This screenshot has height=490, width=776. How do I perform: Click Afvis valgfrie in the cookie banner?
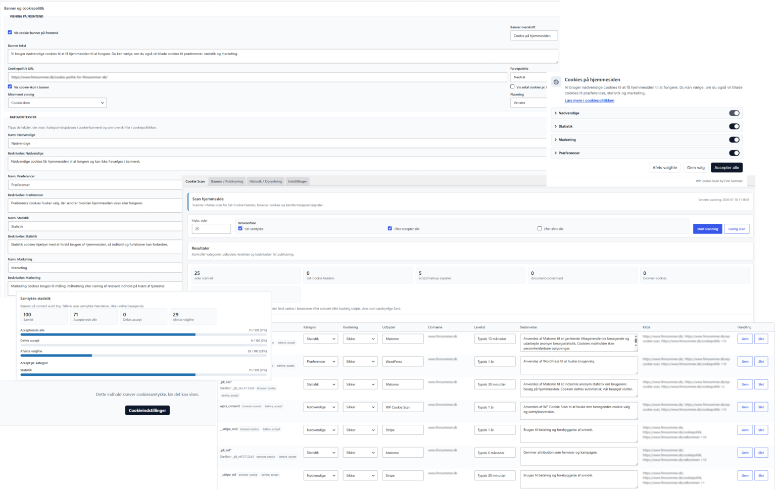pos(664,168)
